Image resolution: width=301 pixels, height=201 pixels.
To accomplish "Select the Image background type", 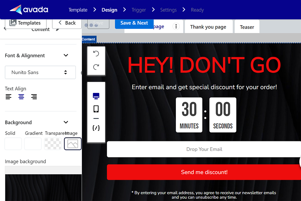I will (73, 144).
